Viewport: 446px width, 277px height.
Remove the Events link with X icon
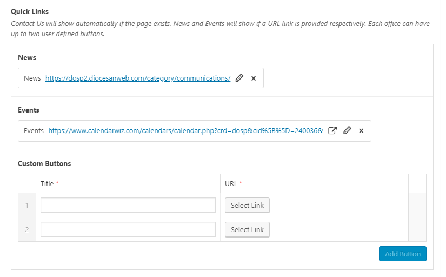[361, 130]
